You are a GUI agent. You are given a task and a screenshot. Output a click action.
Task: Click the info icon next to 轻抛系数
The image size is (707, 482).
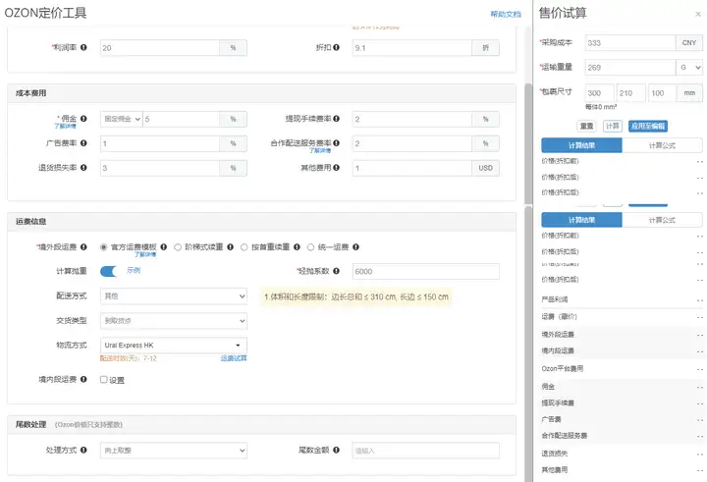pos(337,271)
